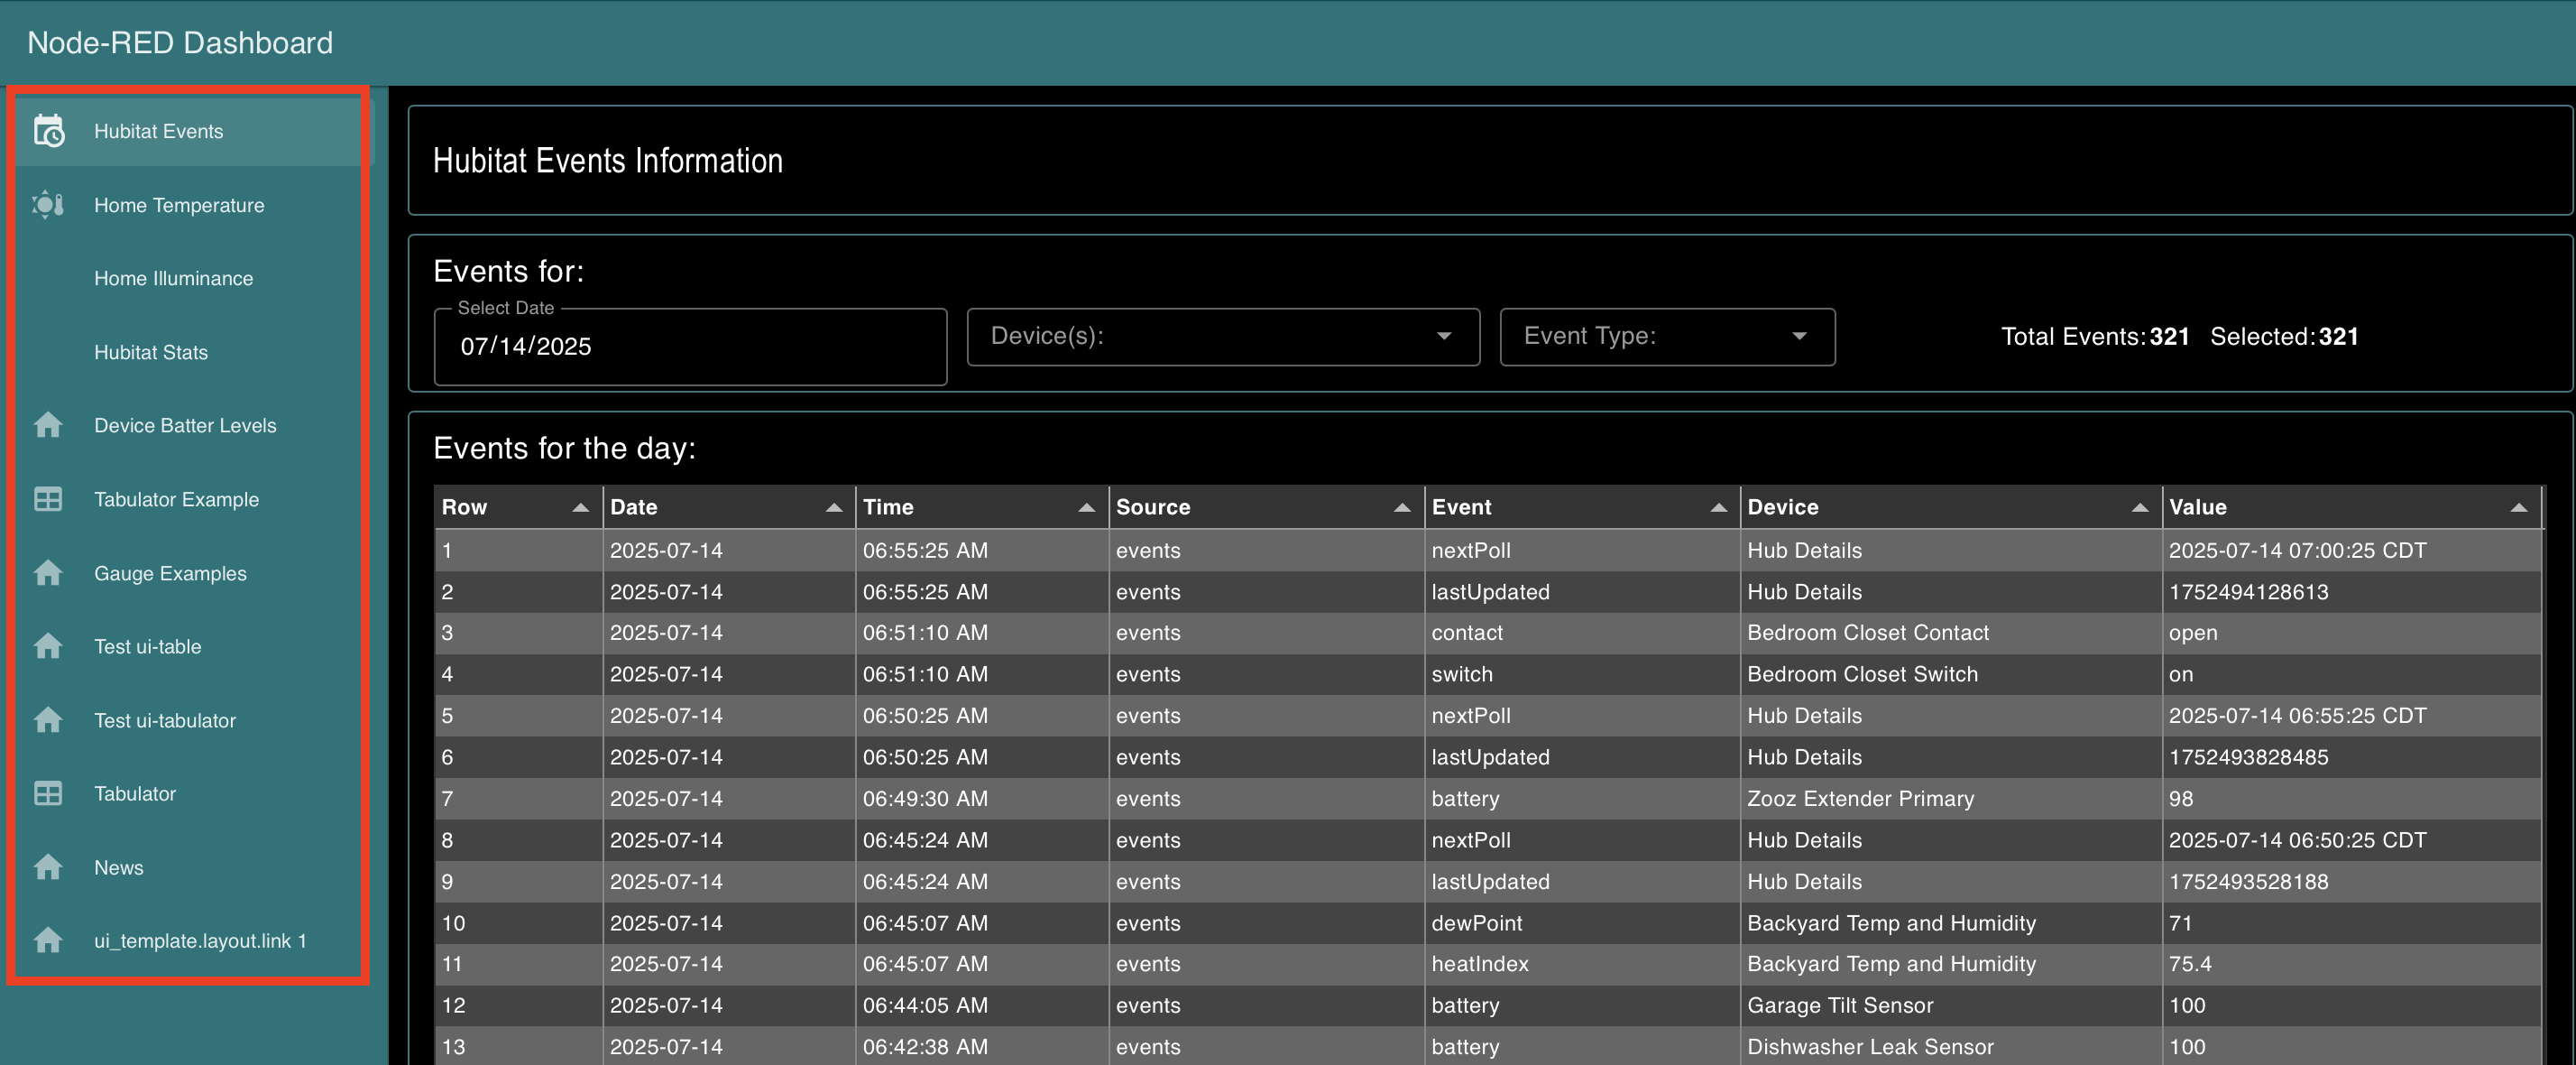
Task: Click value 2025-07-14 07:00:25 CDT
Action: point(2351,551)
